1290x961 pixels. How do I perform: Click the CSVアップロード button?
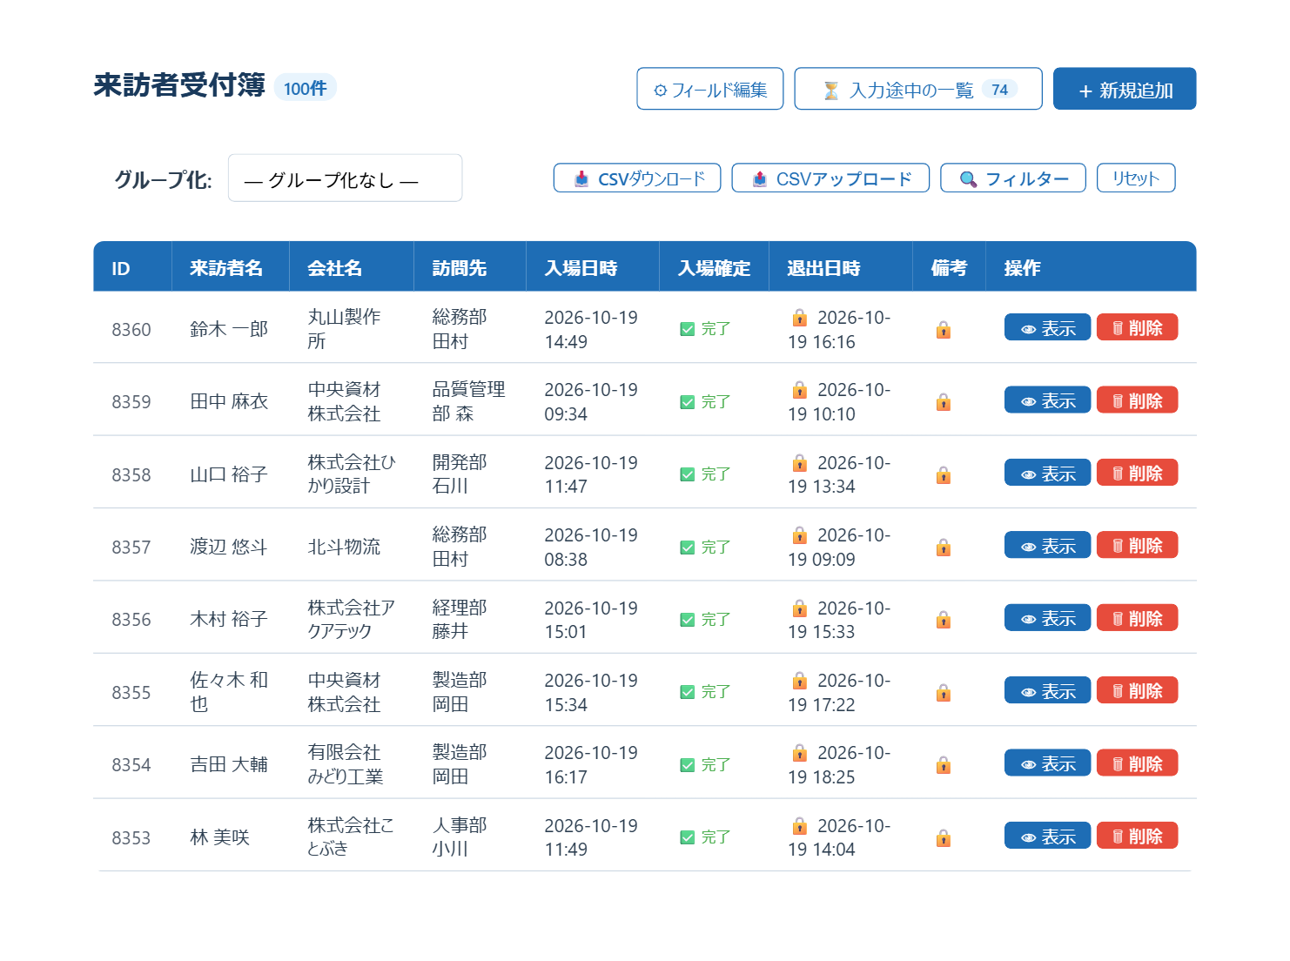(830, 178)
